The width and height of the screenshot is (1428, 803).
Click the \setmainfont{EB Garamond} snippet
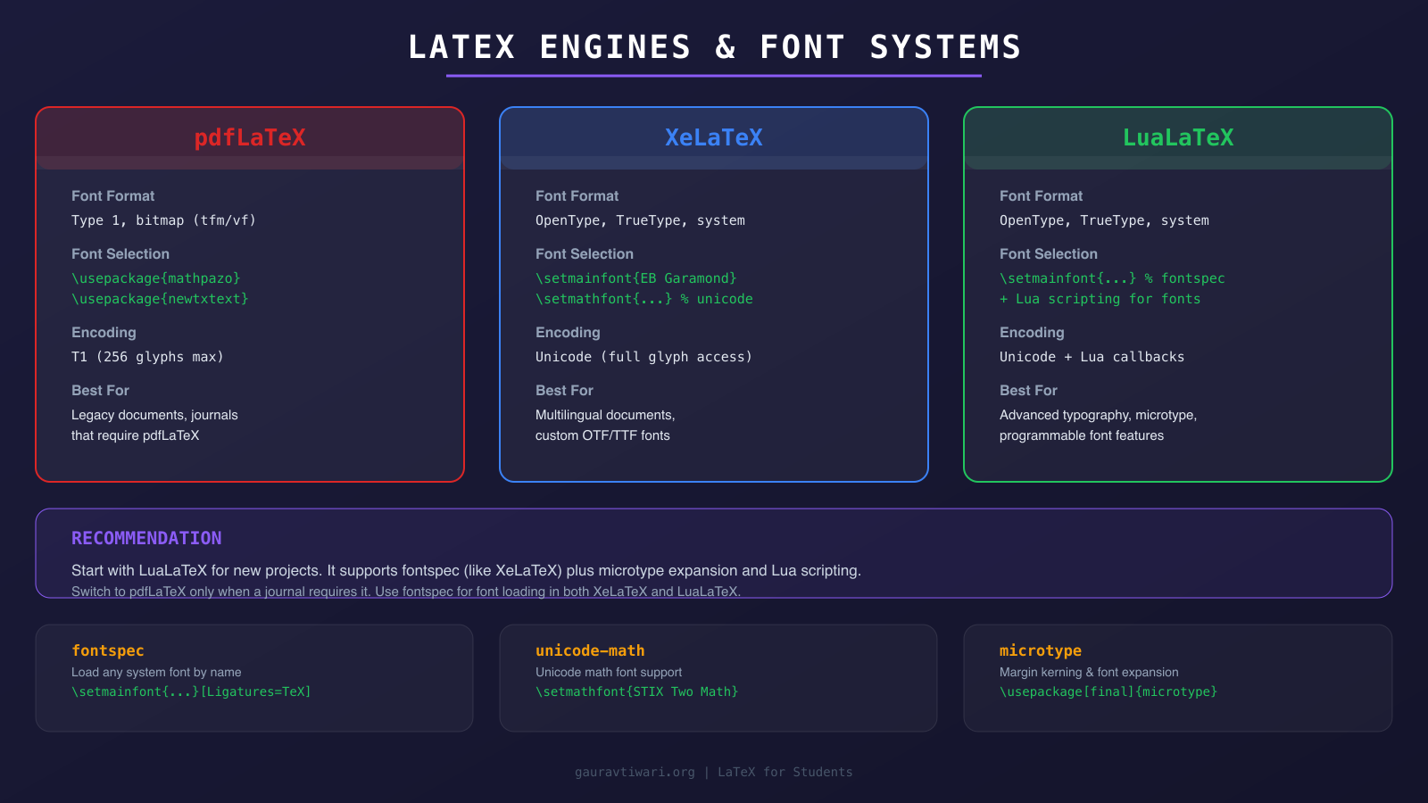click(635, 278)
